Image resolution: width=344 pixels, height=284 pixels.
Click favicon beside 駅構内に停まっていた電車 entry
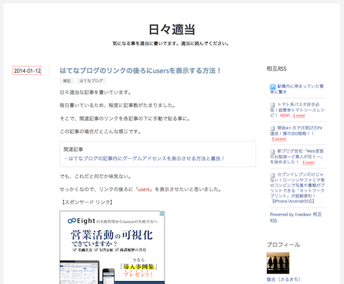[272, 87]
